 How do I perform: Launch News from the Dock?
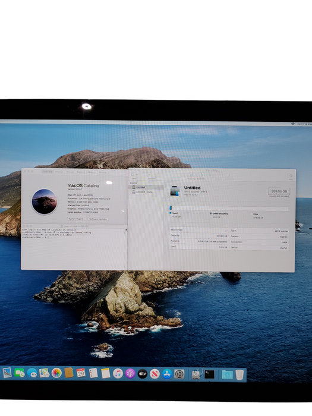point(155,374)
